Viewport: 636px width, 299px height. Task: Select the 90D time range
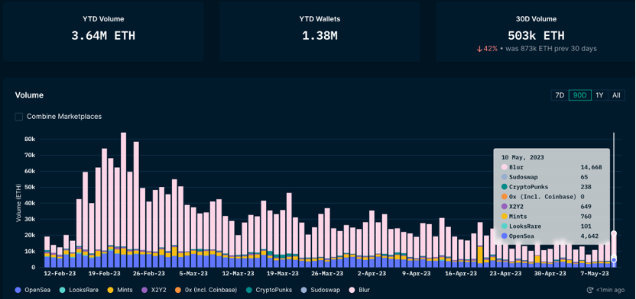pos(579,95)
